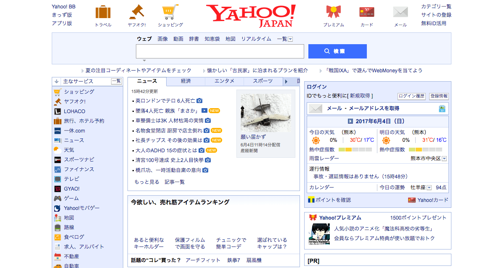The height and width of the screenshot is (268, 496).
Task: Open the プレミアム ribbon icon in header
Action: (334, 12)
